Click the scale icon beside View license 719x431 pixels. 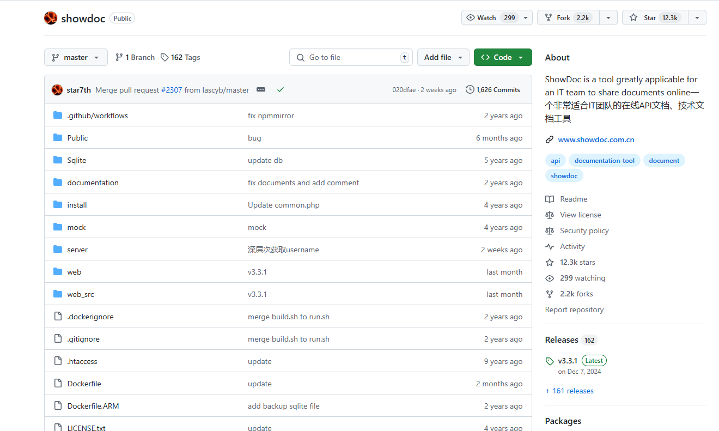(x=550, y=215)
